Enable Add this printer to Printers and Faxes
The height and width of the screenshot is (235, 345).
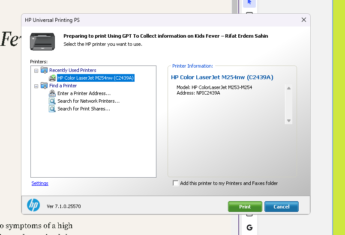pos(176,183)
